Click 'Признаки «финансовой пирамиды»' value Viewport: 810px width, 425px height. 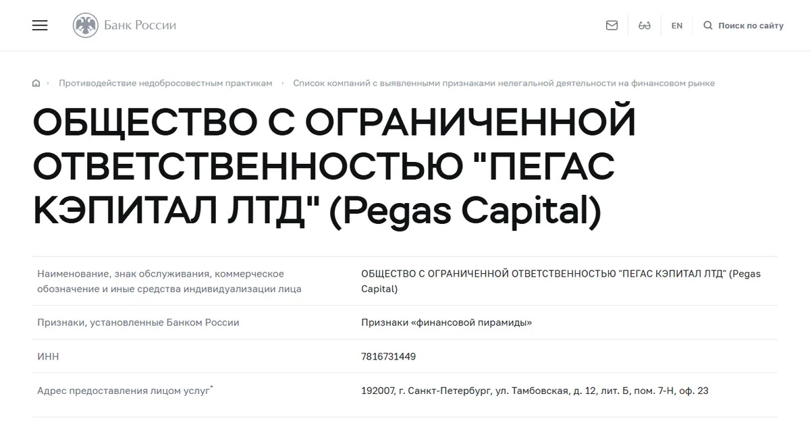[447, 322]
